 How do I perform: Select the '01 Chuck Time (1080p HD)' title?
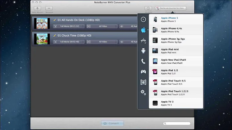click(x=74, y=35)
